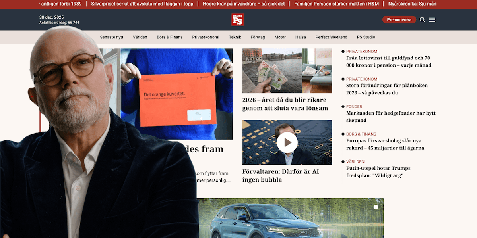Switch to the Teknik section
Viewport: 477px width, 238px height.
point(235,37)
